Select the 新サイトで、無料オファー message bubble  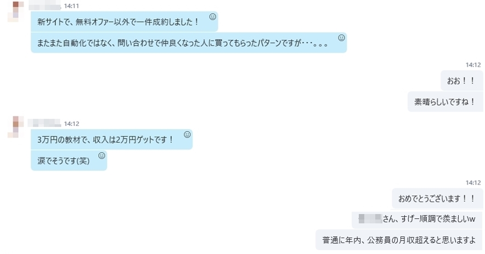[125, 21]
